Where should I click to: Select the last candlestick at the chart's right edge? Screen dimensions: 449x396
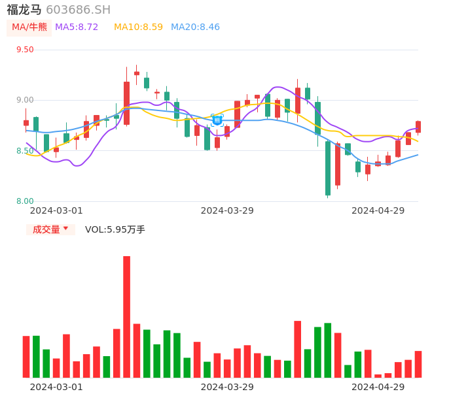point(418,127)
